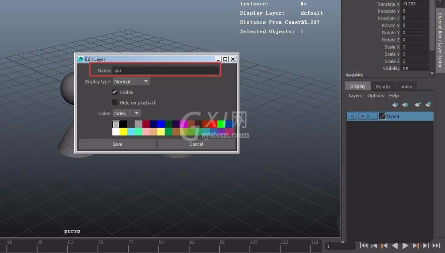The width and height of the screenshot is (445, 253).
Task: Open layer editor Options menu
Action: tap(376, 96)
